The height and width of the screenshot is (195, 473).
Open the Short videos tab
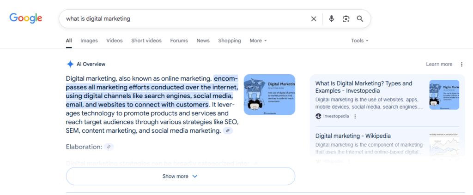146,41
